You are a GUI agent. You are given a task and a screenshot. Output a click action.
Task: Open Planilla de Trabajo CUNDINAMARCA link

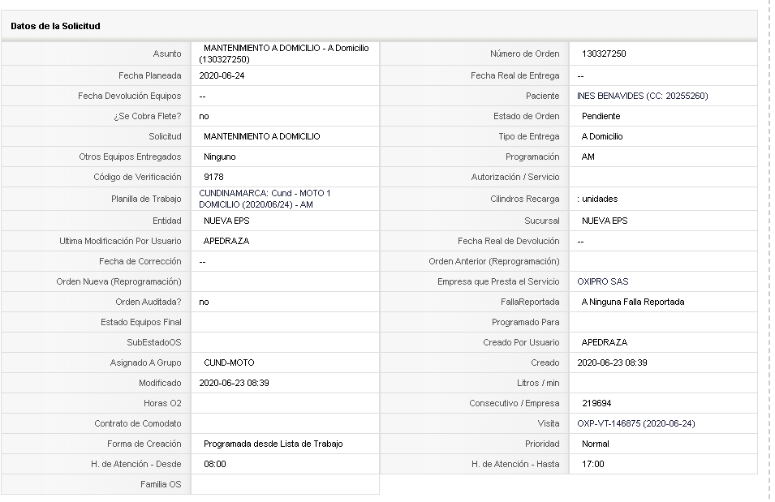265,199
